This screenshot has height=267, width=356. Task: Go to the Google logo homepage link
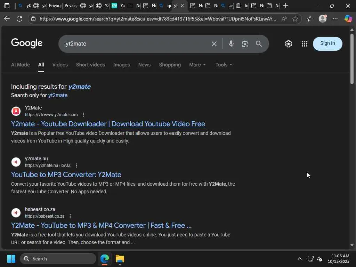click(x=27, y=43)
